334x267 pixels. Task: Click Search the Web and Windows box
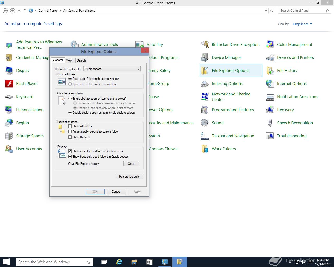tap(54, 262)
